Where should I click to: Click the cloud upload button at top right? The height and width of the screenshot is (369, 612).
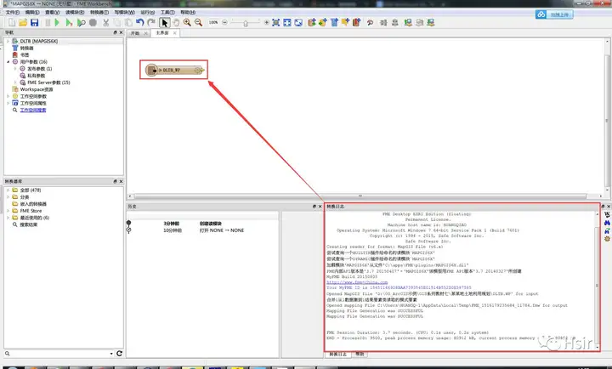(554, 14)
